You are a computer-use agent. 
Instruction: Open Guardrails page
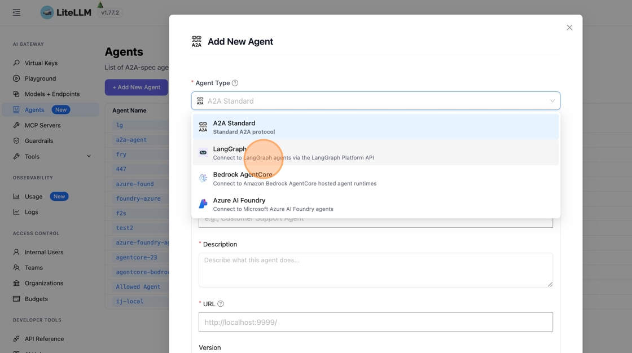(39, 140)
